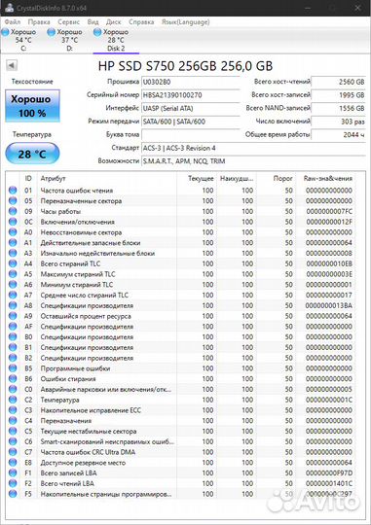This screenshot has height=525, width=371.
Task: Click the serial number field HBSA21390100270
Action: (x=190, y=95)
